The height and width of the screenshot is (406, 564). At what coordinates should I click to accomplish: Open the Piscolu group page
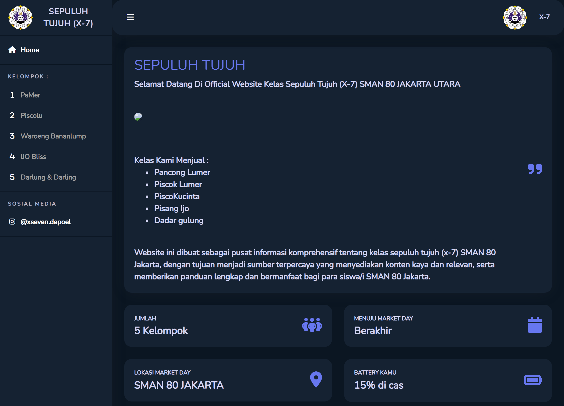31,116
